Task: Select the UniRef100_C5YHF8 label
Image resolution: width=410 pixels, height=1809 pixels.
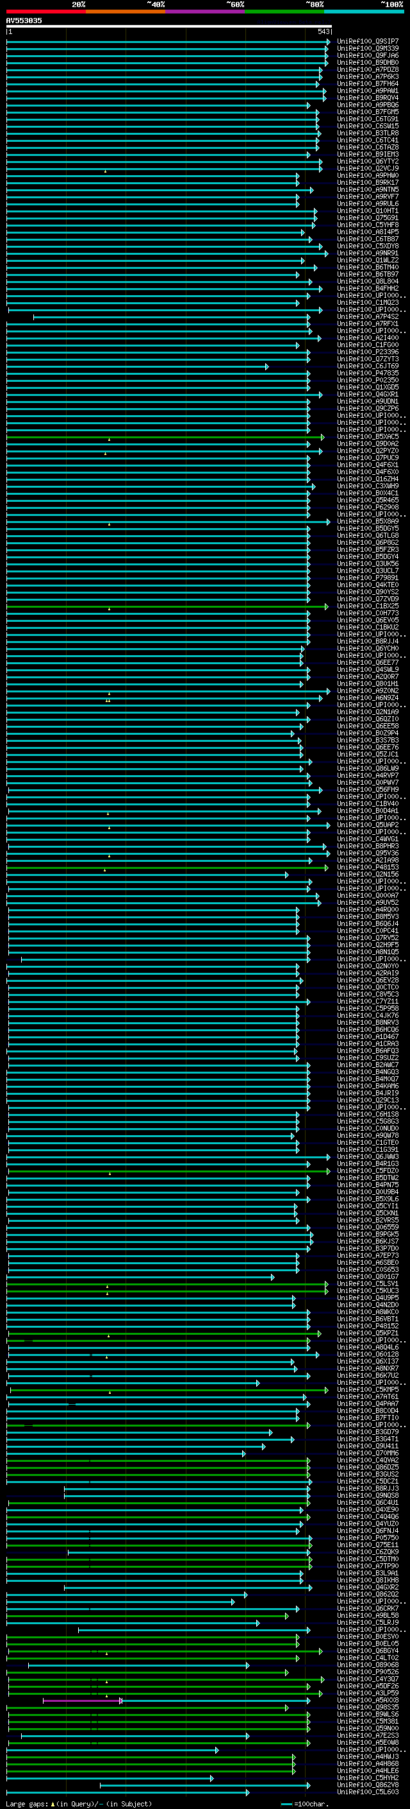Action: click(x=368, y=225)
